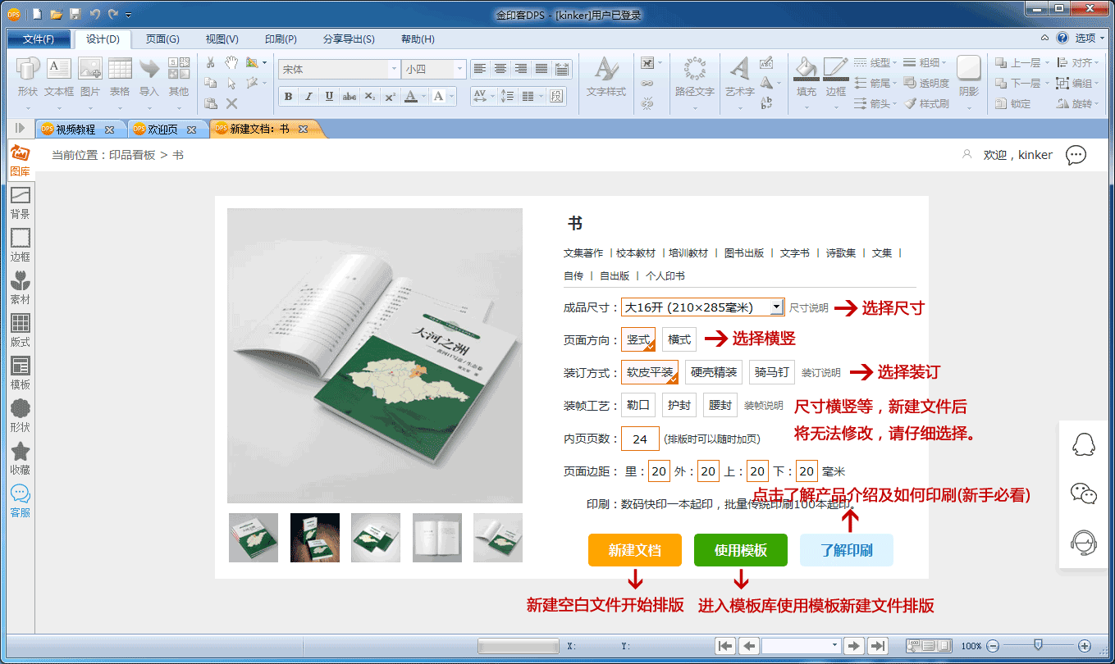Choose 硬壳精装 binding option
Viewport: 1115px width, 664px height.
tap(713, 372)
